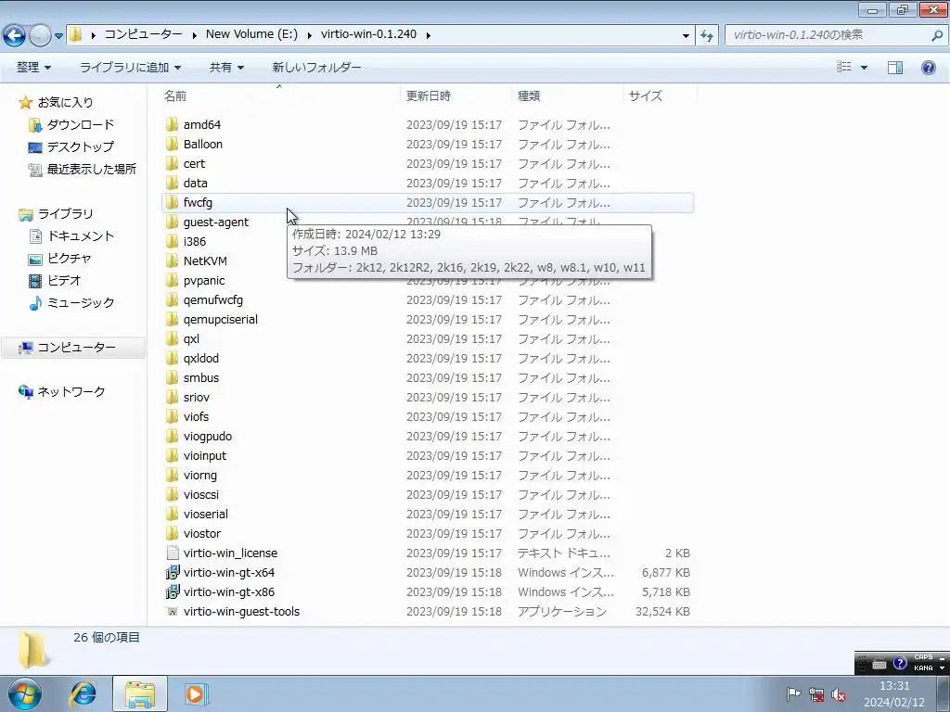Open the ピクチャ library
The height and width of the screenshot is (712, 950).
pyautogui.click(x=69, y=259)
